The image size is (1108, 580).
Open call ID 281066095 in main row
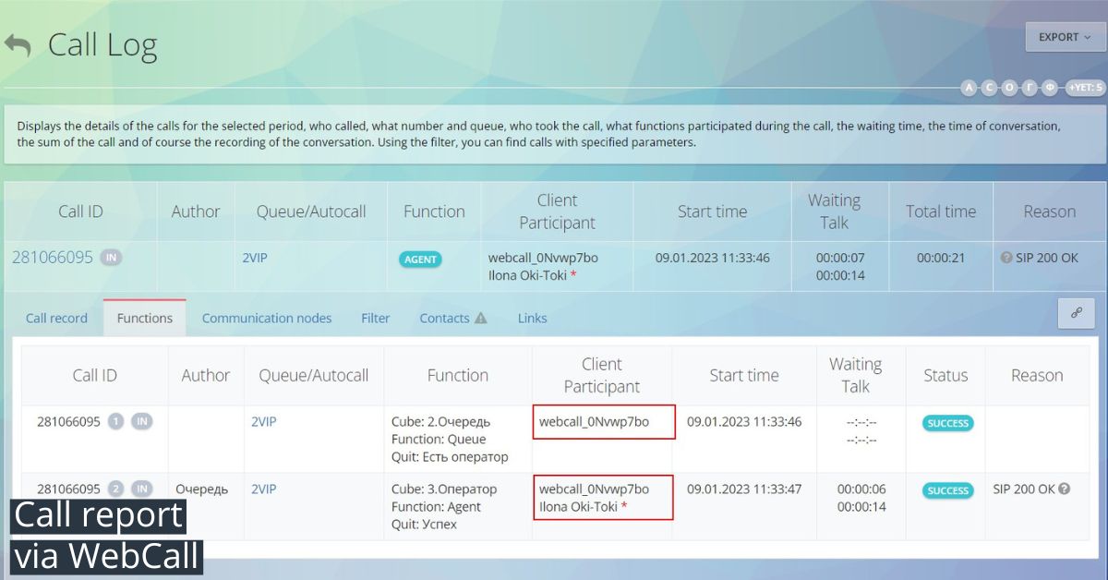click(53, 258)
